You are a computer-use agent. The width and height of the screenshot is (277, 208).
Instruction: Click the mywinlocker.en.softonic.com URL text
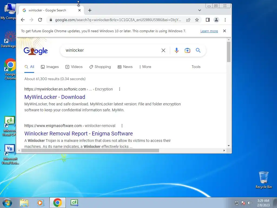[55, 89]
